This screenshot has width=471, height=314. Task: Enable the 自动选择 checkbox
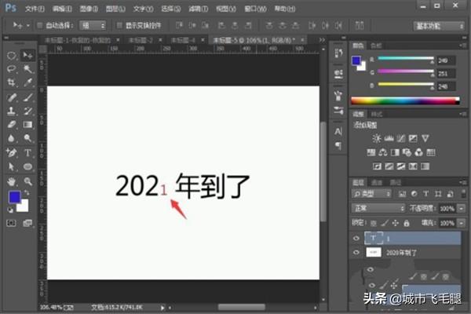point(39,25)
